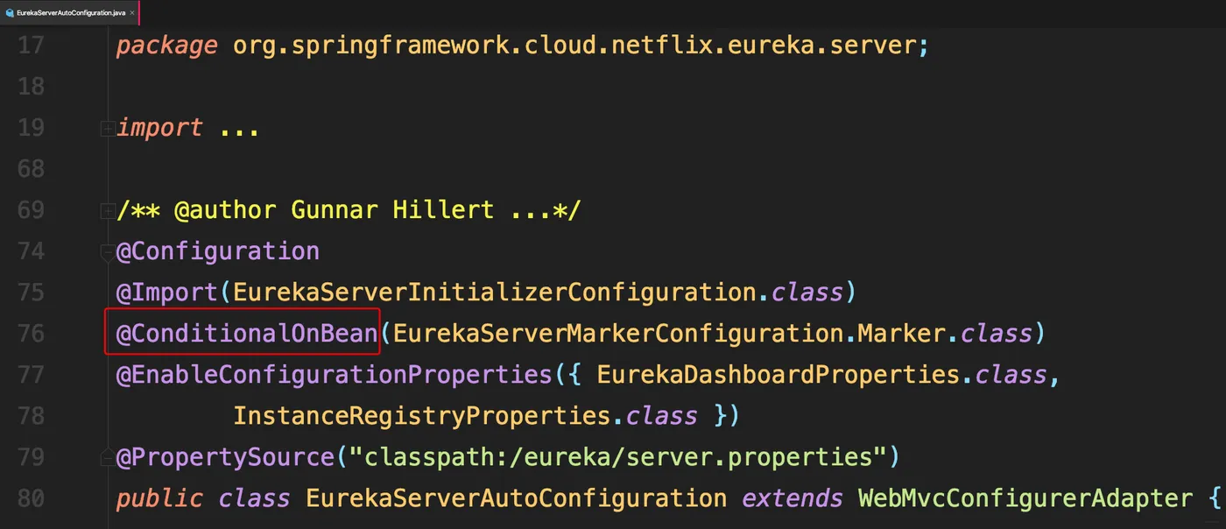Expand the folded author Javadoc comment
Image resolution: width=1226 pixels, height=529 pixels.
coord(108,211)
